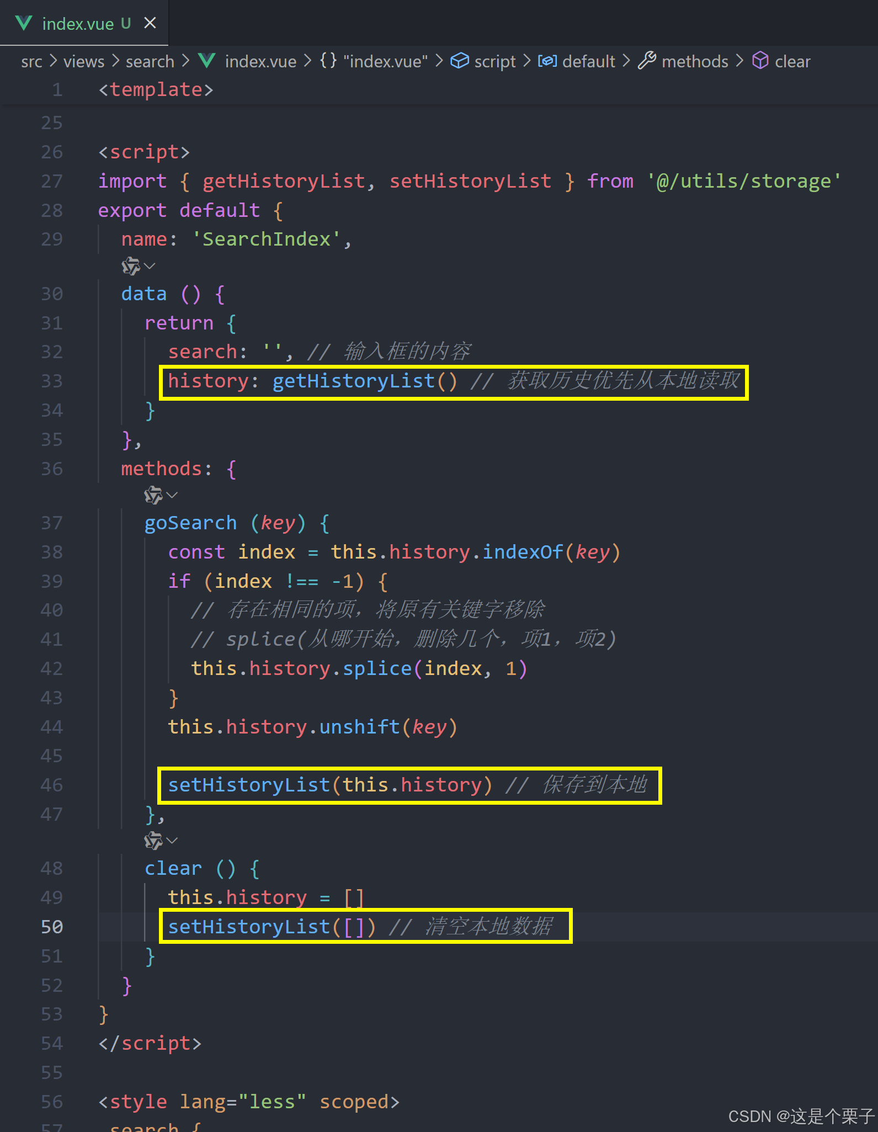878x1132 pixels.
Task: Click the code-lens AI icon above data ()
Action: point(131,266)
